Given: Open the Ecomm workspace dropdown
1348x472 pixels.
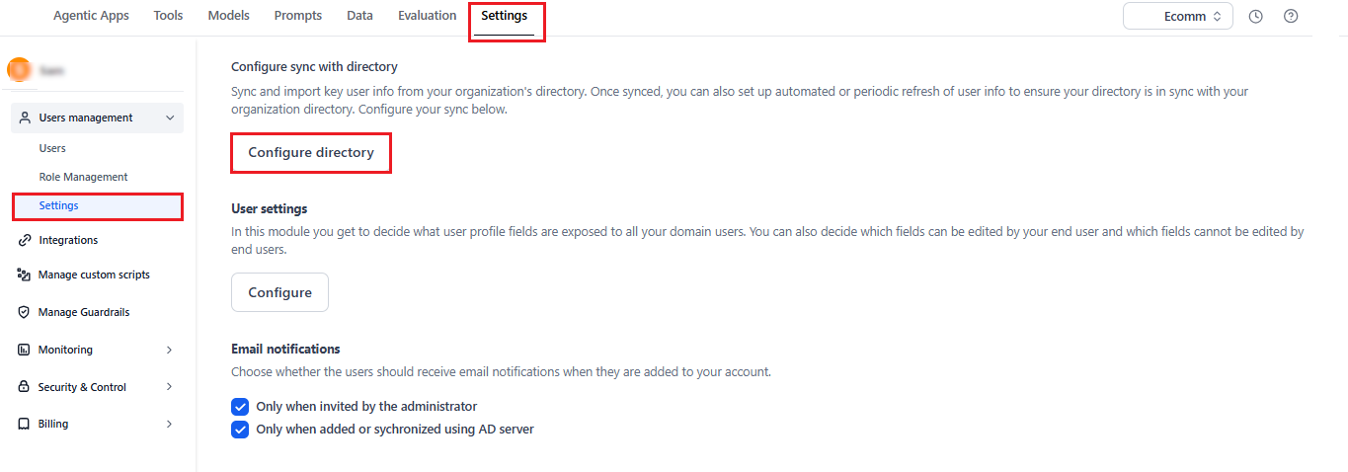Looking at the screenshot, I should 1177,16.
